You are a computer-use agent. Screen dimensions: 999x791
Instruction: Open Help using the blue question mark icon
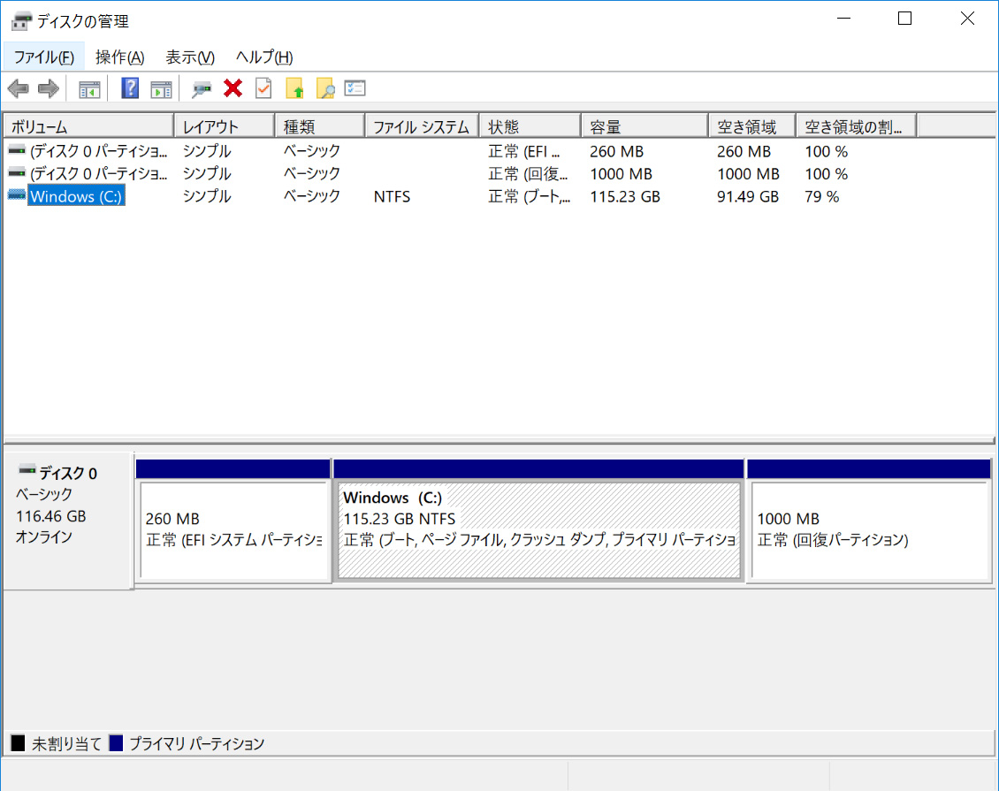pyautogui.click(x=129, y=87)
